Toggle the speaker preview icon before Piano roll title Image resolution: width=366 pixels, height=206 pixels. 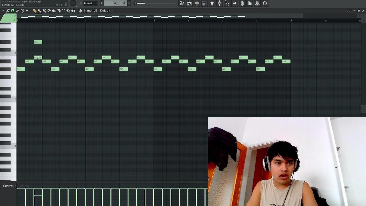pos(80,11)
